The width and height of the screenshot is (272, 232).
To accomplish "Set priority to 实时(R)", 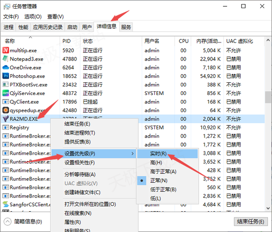I will point(158,154).
